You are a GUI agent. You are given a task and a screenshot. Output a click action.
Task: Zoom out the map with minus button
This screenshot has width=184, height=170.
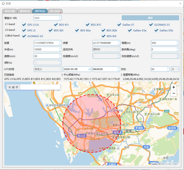pos(174,93)
